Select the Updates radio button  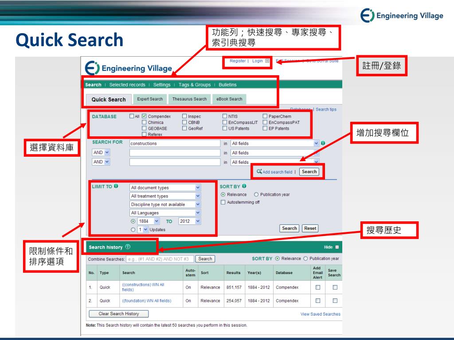(x=133, y=230)
